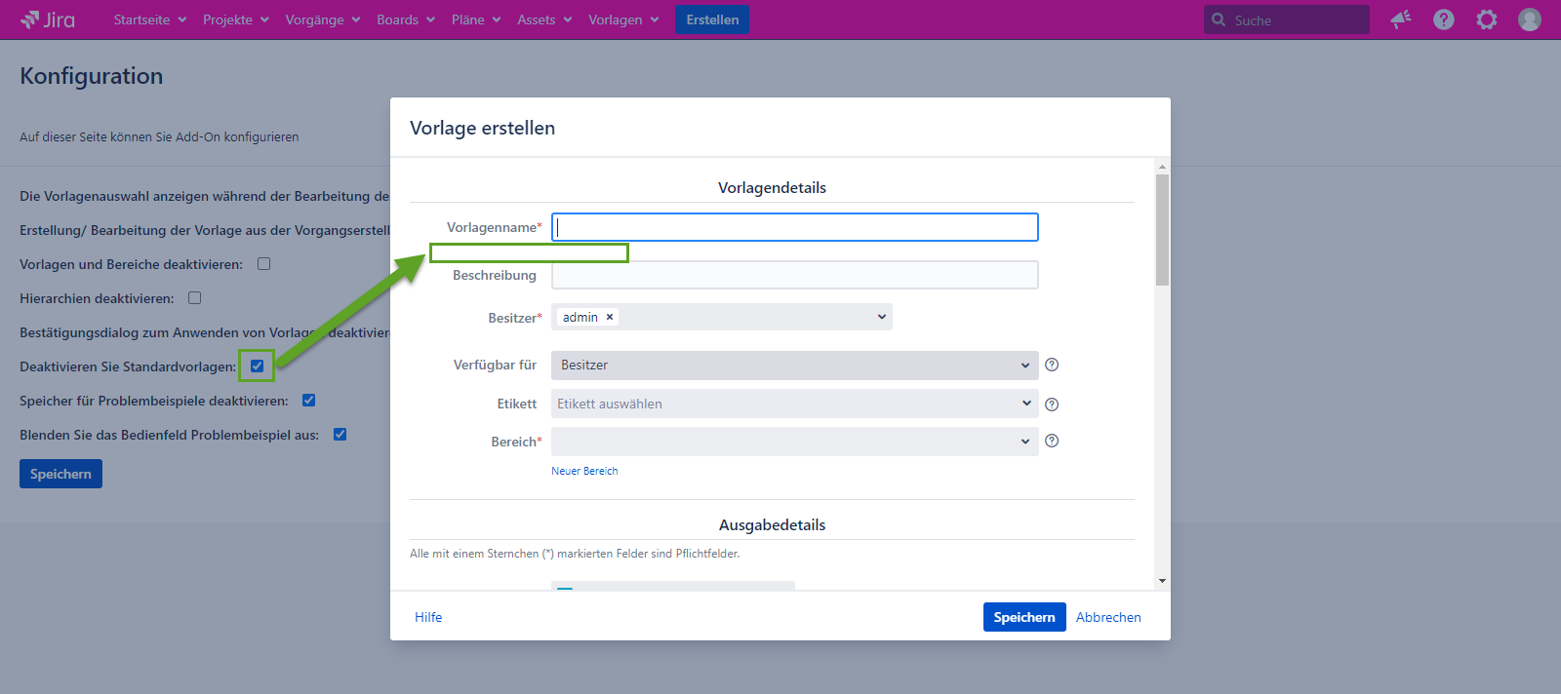This screenshot has height=694, width=1561.
Task: Click help icon next to Etikett field
Action: [x=1052, y=405]
